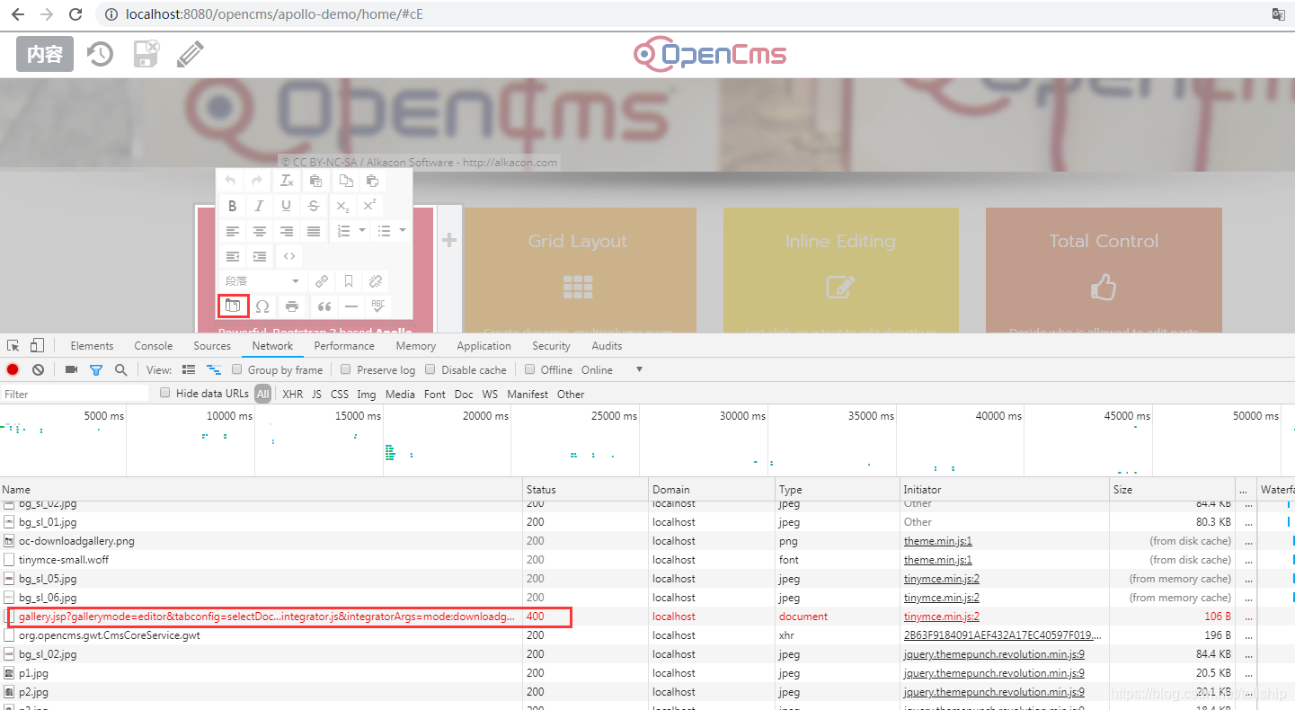Open the Security tab
The width and height of the screenshot is (1295, 710).
551,345
